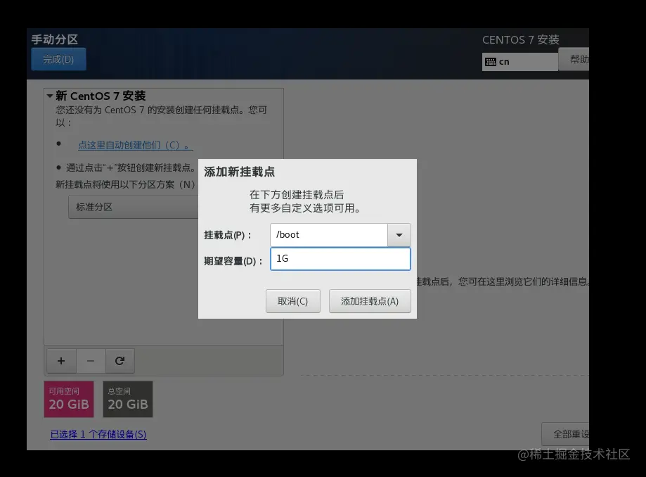Click the 添加挂载点(A) button
The image size is (646, 477).
370,301
